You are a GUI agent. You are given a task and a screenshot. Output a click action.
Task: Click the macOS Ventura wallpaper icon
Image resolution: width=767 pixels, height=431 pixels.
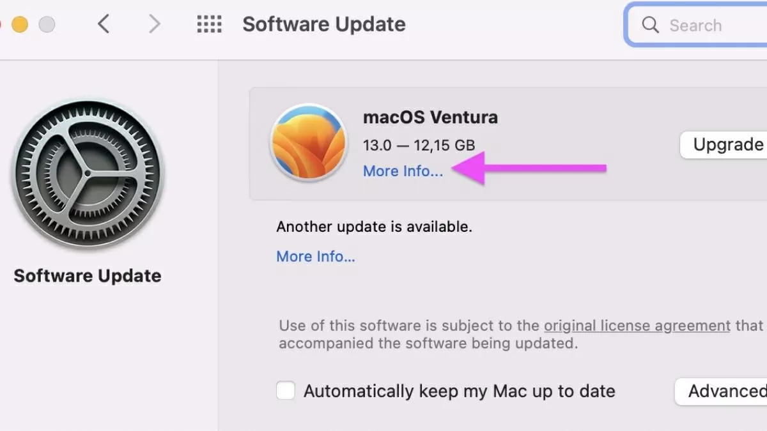(x=308, y=142)
